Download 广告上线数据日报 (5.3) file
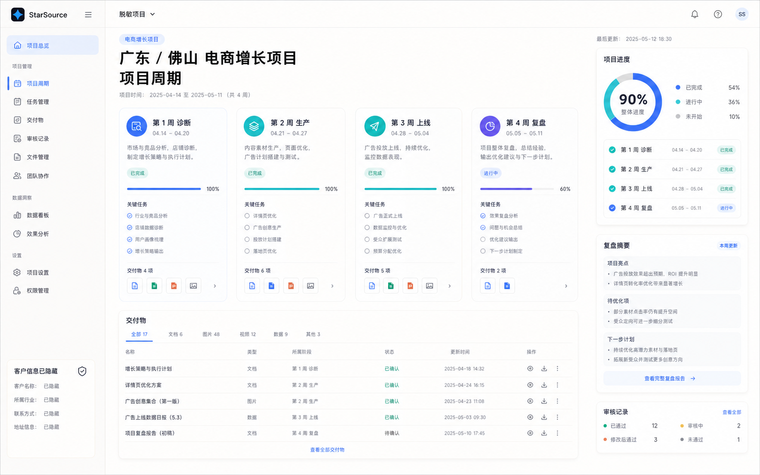 [x=544, y=418]
